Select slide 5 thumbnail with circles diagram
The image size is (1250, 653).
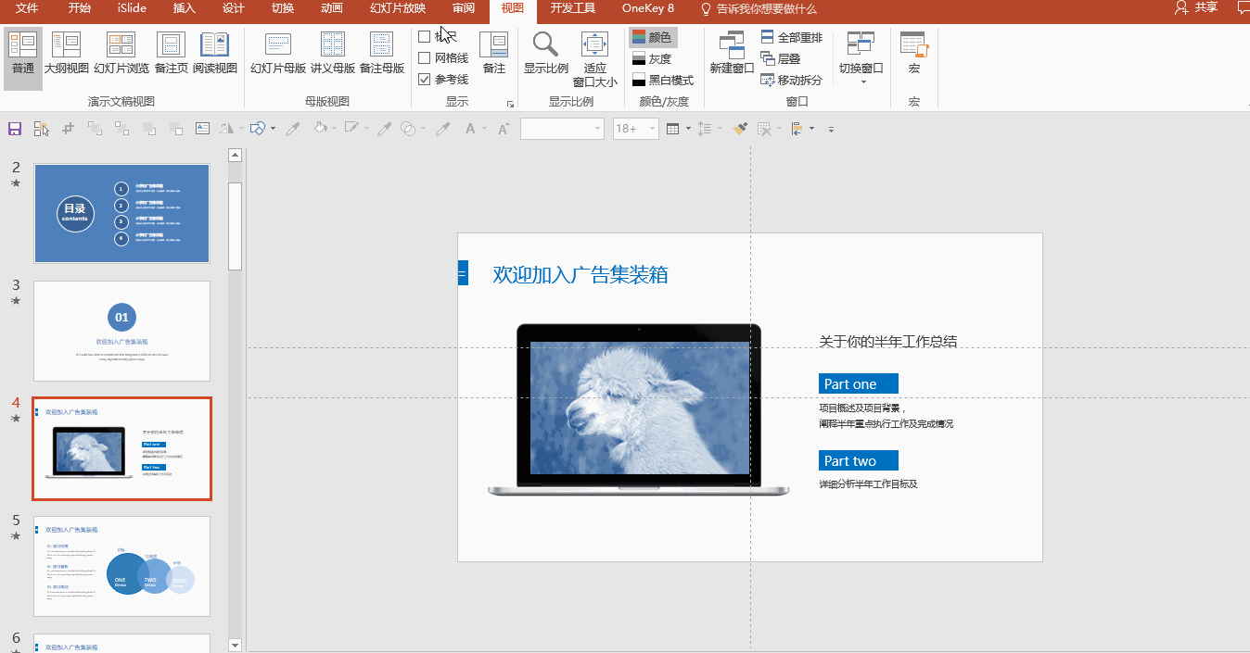click(121, 566)
